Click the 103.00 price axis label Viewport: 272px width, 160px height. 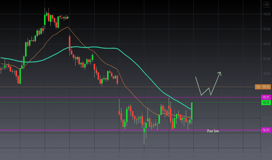(267, 29)
